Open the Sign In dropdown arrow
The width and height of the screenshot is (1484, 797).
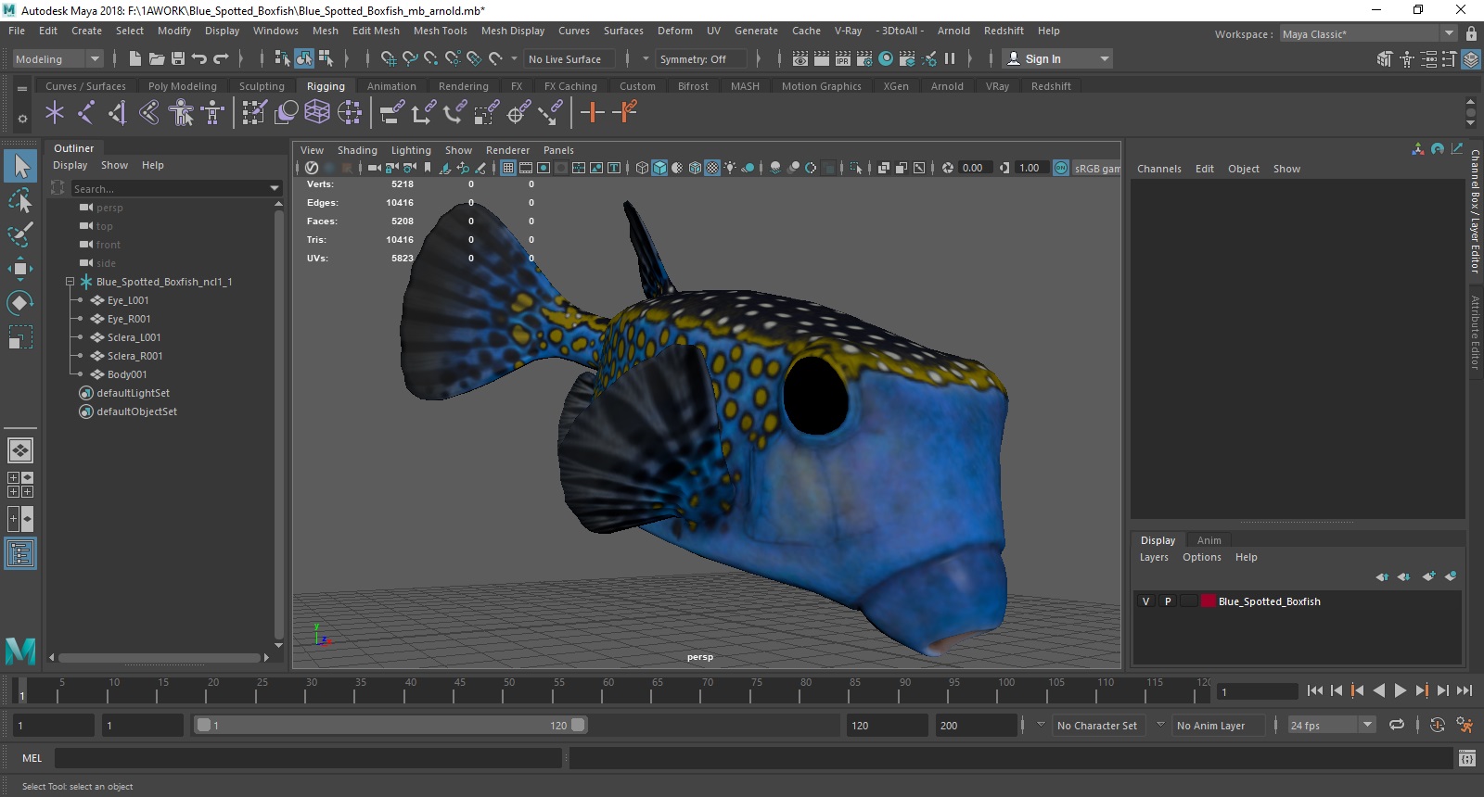pos(1104,58)
